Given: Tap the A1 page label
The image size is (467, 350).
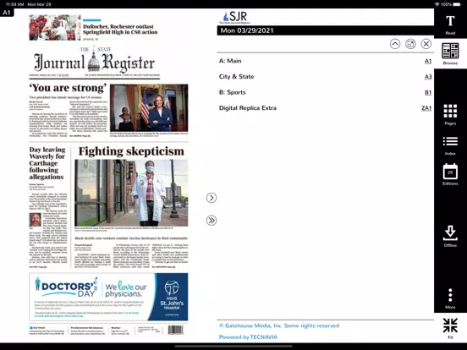Looking at the screenshot, I should click(x=7, y=13).
